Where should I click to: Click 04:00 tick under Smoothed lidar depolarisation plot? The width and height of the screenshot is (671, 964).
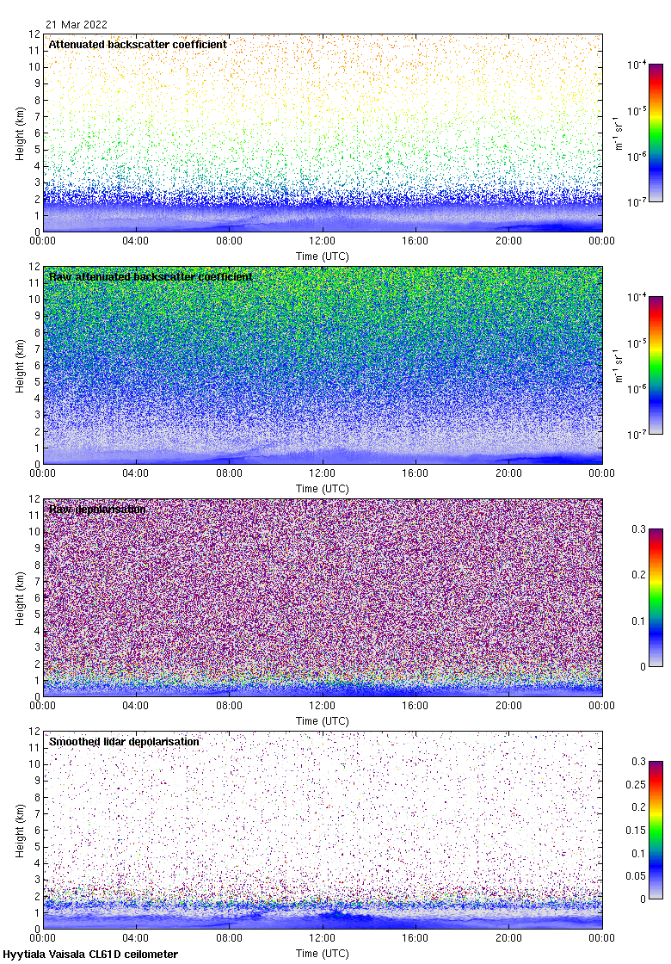click(135, 938)
